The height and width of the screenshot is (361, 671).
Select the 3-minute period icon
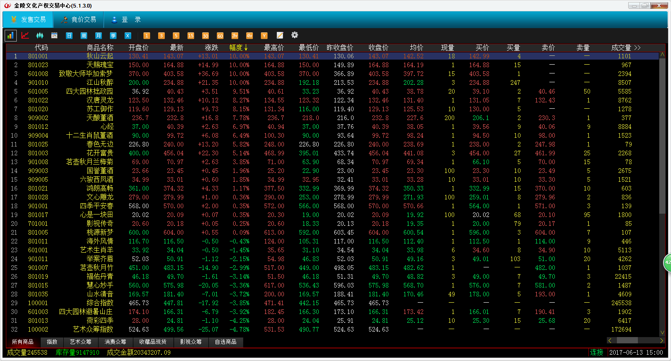point(161,36)
